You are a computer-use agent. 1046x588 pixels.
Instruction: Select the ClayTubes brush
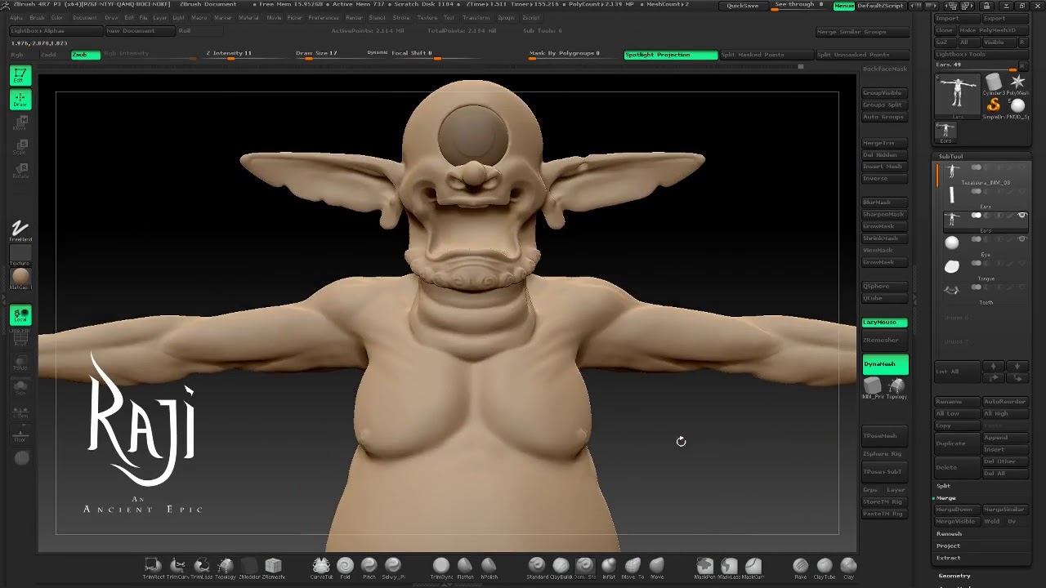pos(825,566)
